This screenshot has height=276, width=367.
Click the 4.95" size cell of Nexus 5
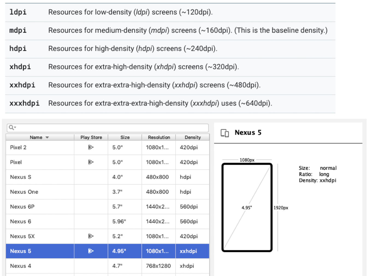pyautogui.click(x=125, y=251)
